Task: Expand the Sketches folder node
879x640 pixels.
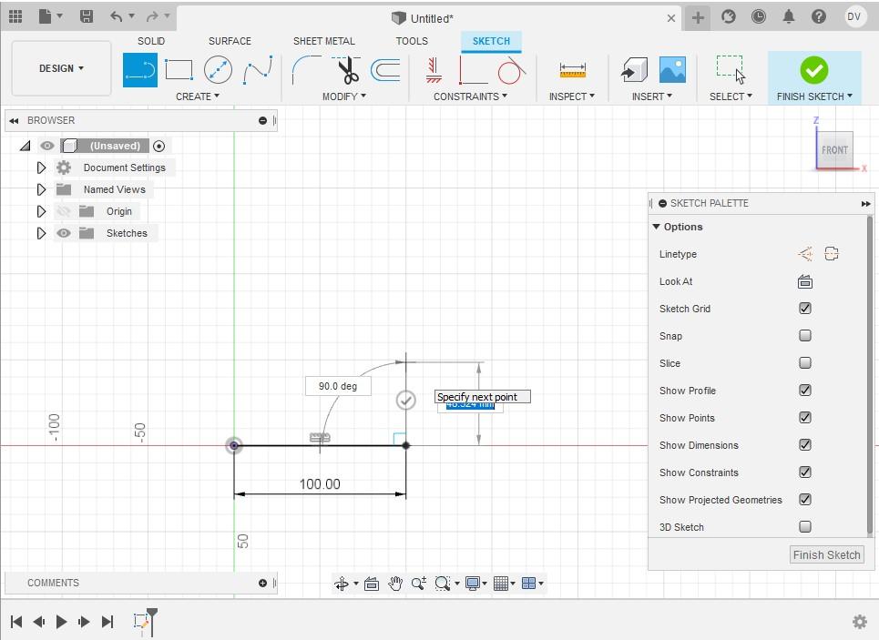Action: (41, 233)
